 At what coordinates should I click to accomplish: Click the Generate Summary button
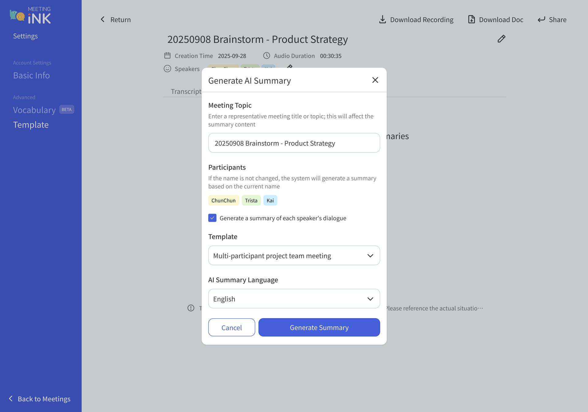pyautogui.click(x=319, y=327)
